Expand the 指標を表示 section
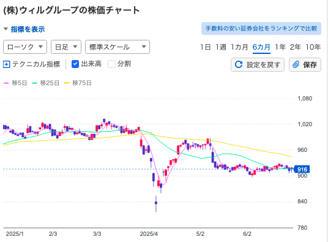The width and height of the screenshot is (328, 242). coord(24,29)
